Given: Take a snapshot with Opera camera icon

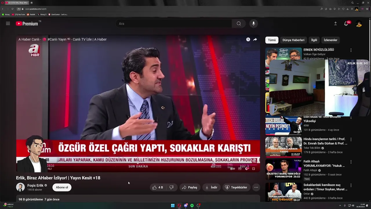Looking at the screenshot, I should [330, 9].
